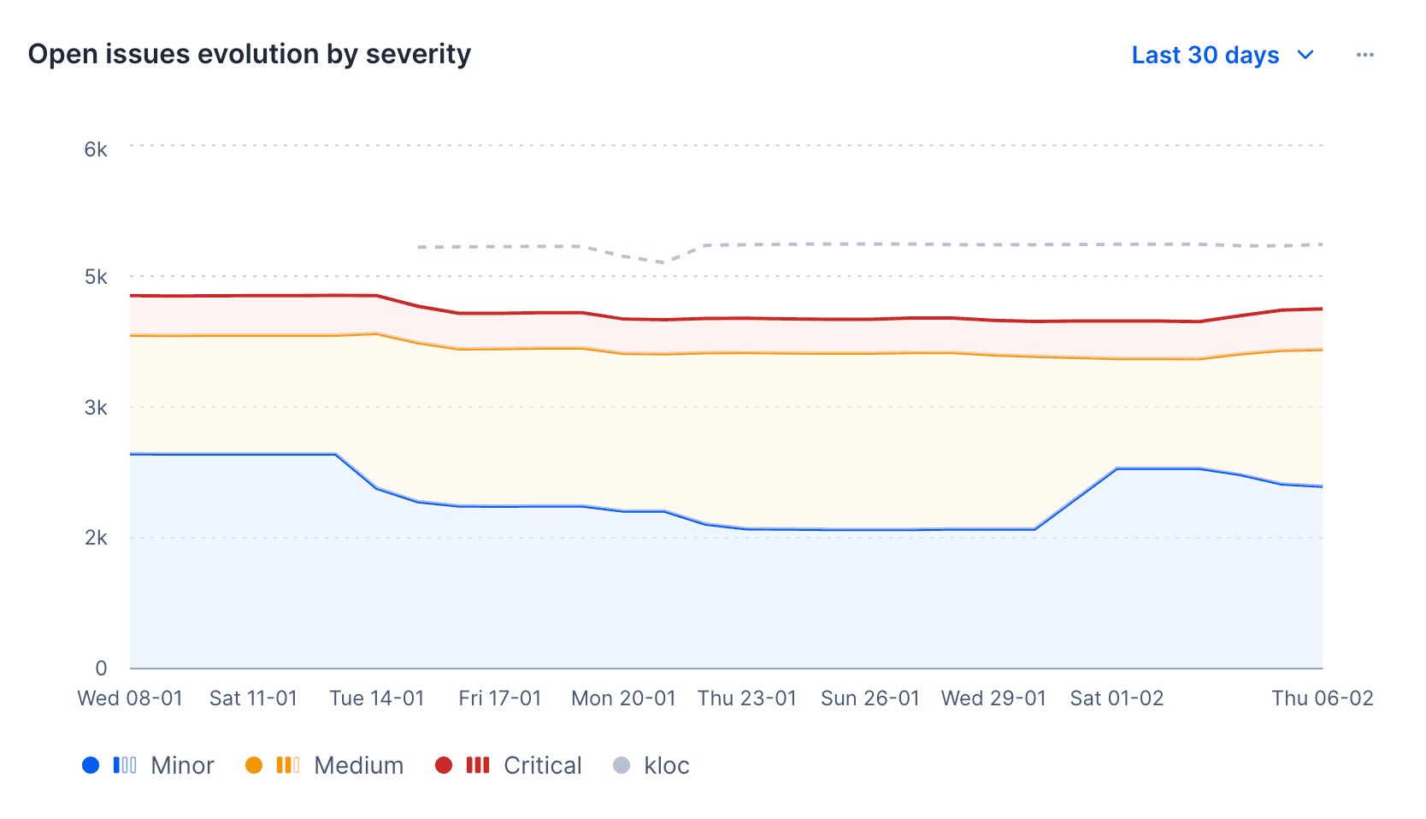Select the Critical severity bars icon
The width and height of the screenshot is (1426, 819).
tap(478, 765)
